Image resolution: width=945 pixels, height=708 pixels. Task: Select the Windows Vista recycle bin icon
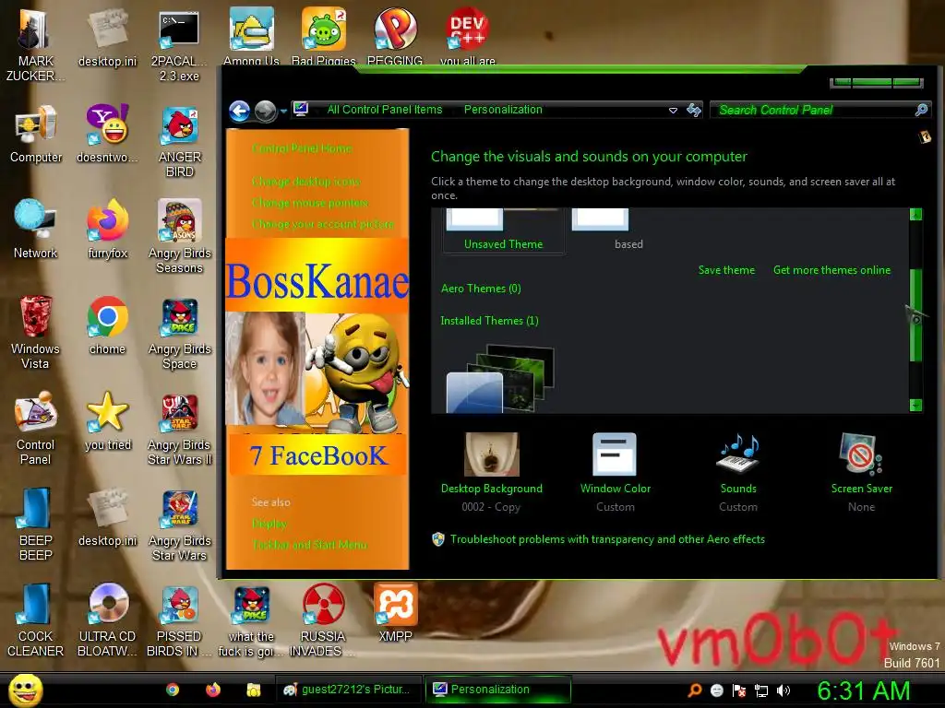(x=35, y=333)
